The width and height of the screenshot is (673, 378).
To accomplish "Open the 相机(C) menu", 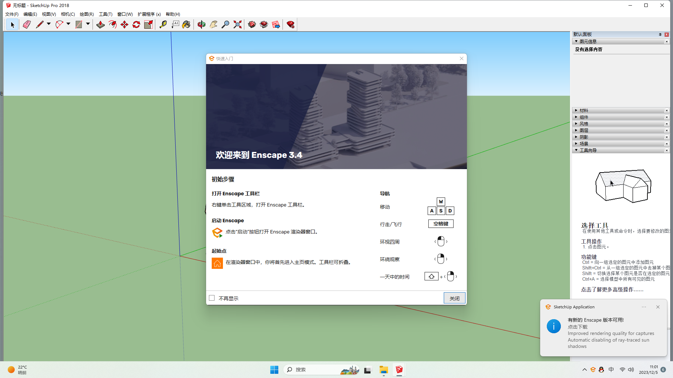I will pos(68,14).
